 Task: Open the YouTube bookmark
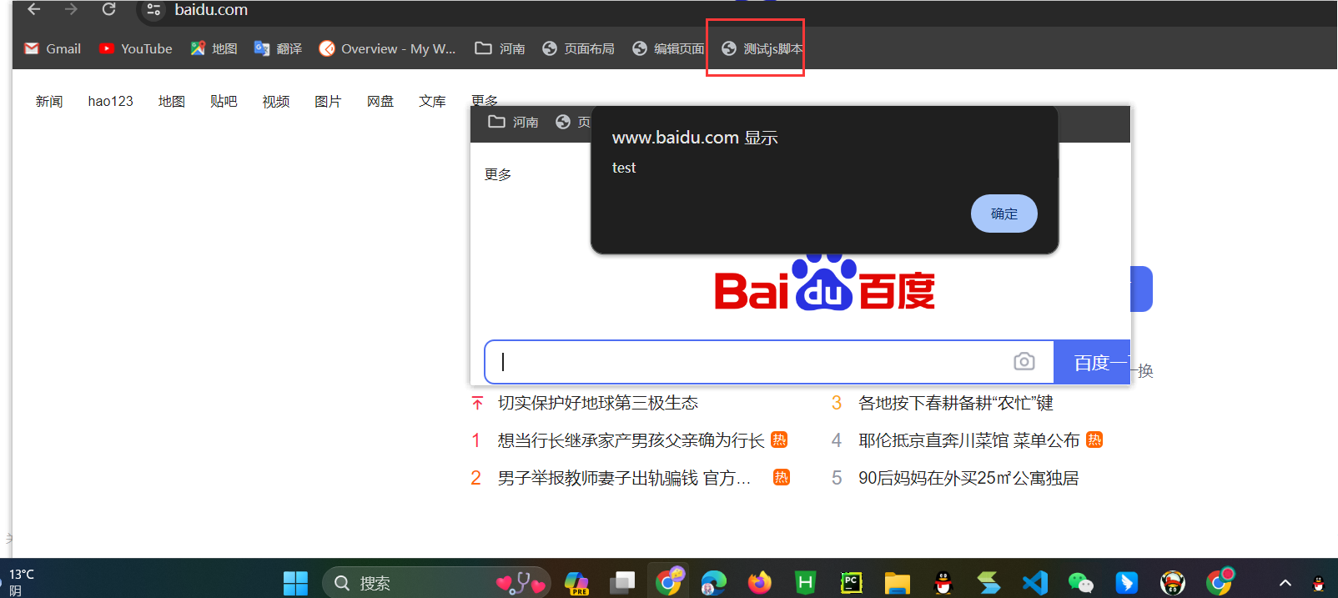[x=135, y=48]
